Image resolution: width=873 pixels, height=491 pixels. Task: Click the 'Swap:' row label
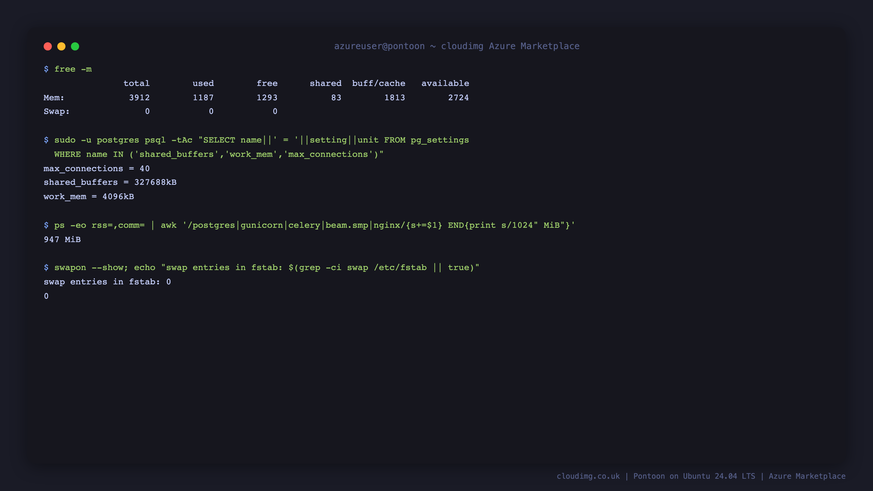click(57, 112)
